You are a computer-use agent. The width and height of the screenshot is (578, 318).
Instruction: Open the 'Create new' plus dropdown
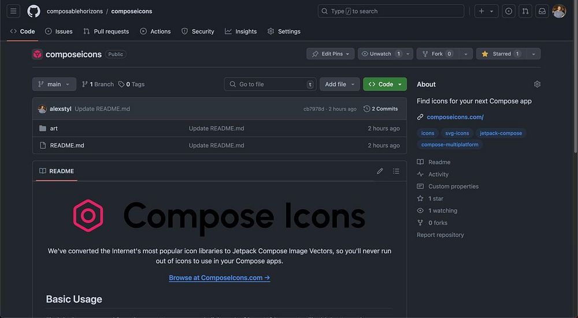point(486,11)
